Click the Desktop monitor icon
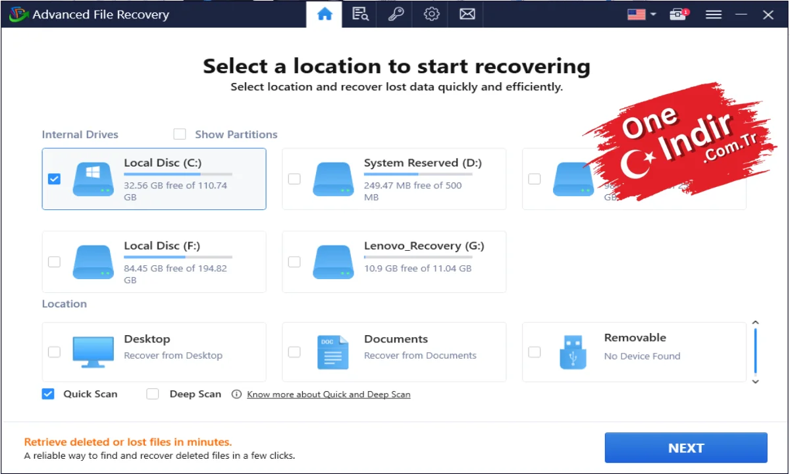The width and height of the screenshot is (790, 474). tap(93, 352)
